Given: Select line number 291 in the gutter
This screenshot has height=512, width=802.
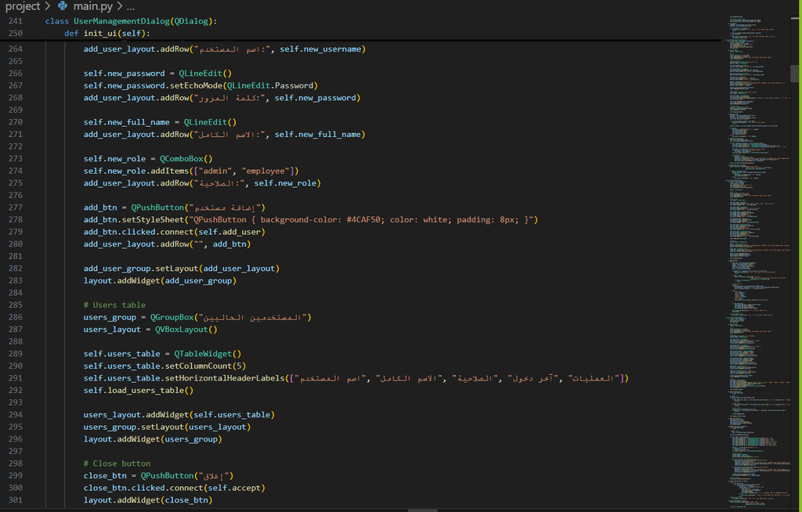Looking at the screenshot, I should [16, 378].
